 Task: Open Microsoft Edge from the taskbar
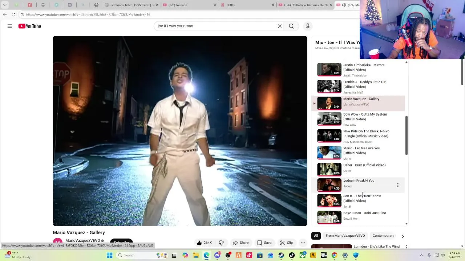pyautogui.click(x=207, y=255)
